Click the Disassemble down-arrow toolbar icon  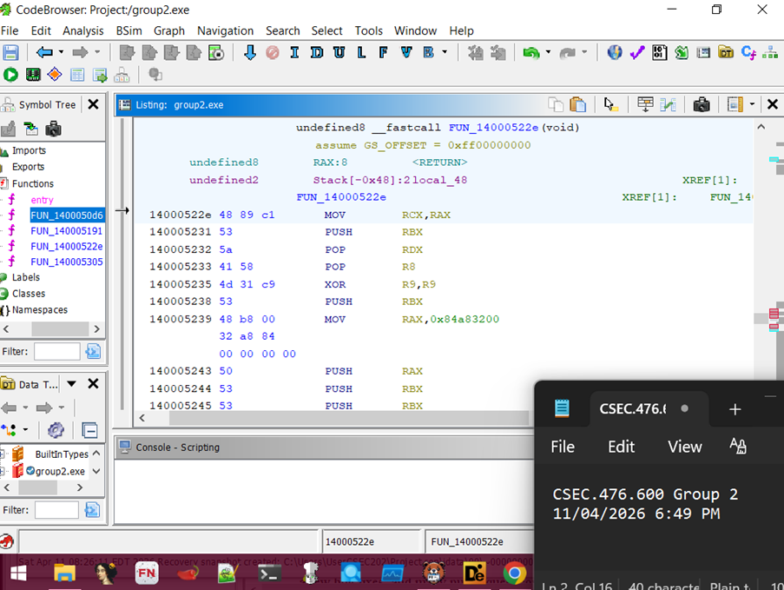click(x=251, y=53)
